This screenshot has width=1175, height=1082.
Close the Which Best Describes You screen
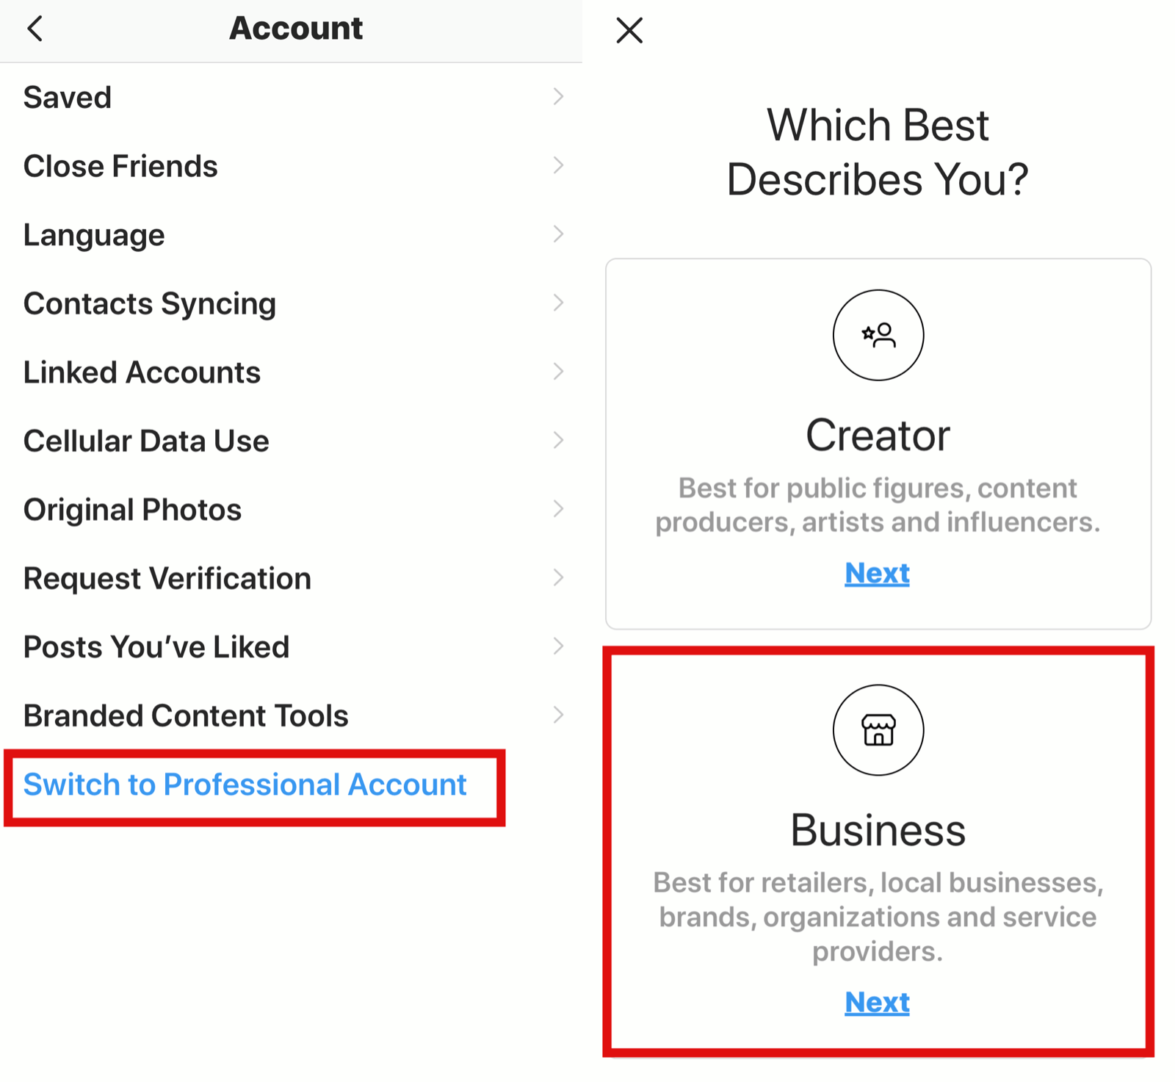pyautogui.click(x=629, y=31)
